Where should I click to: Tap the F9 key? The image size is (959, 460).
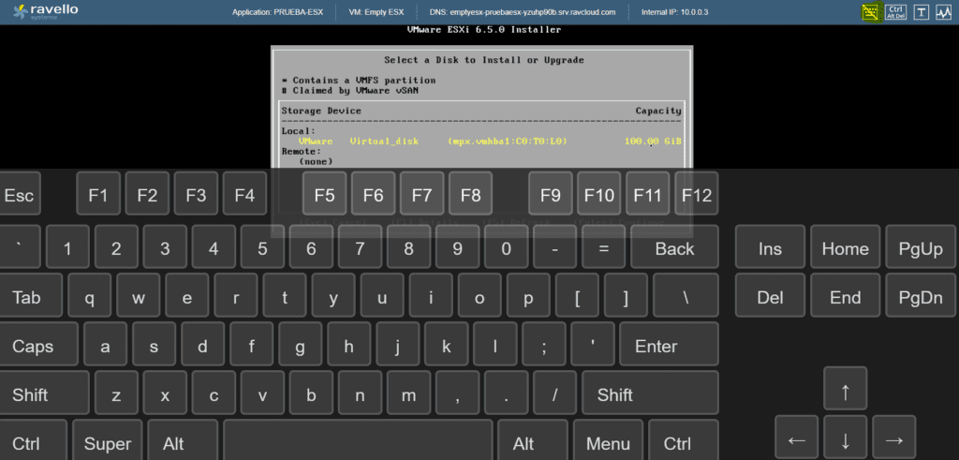(x=551, y=193)
